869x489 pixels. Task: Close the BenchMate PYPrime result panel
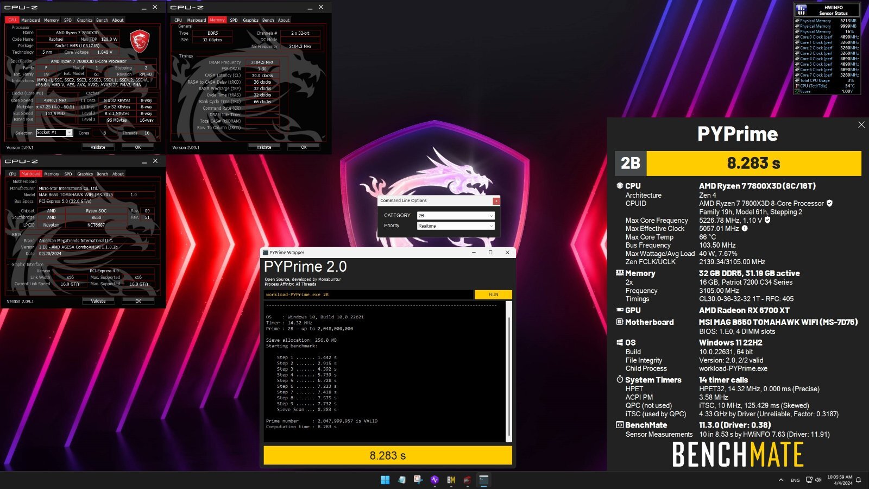click(x=861, y=124)
